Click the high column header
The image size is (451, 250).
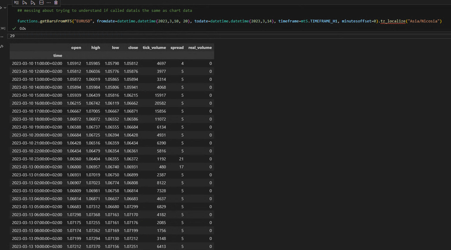[96, 47]
